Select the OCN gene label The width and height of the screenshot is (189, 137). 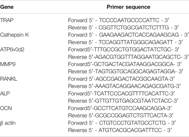(6, 108)
